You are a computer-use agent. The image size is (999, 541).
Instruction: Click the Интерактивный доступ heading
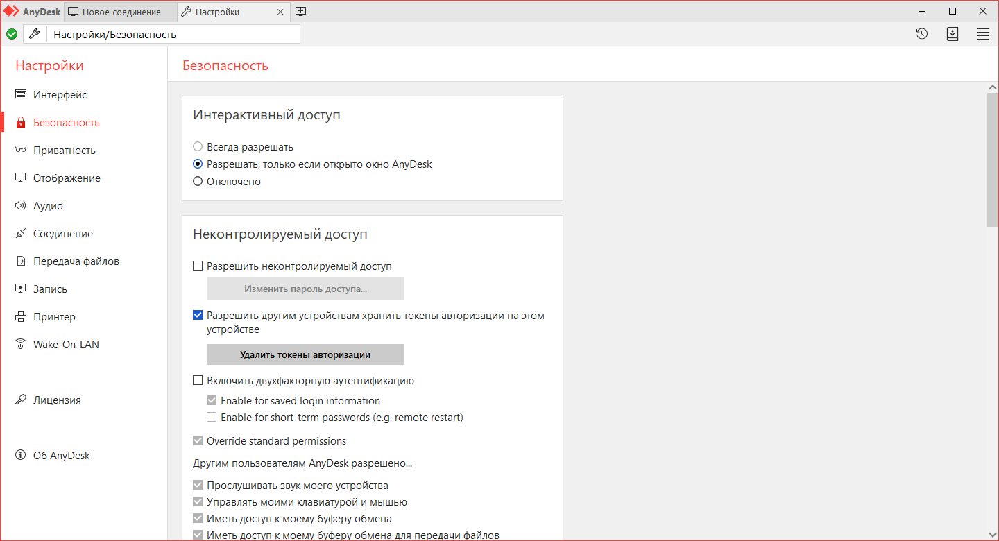[x=266, y=115]
